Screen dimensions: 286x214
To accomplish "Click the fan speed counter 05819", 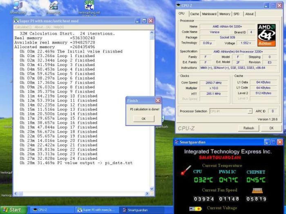I will [x=256, y=199].
